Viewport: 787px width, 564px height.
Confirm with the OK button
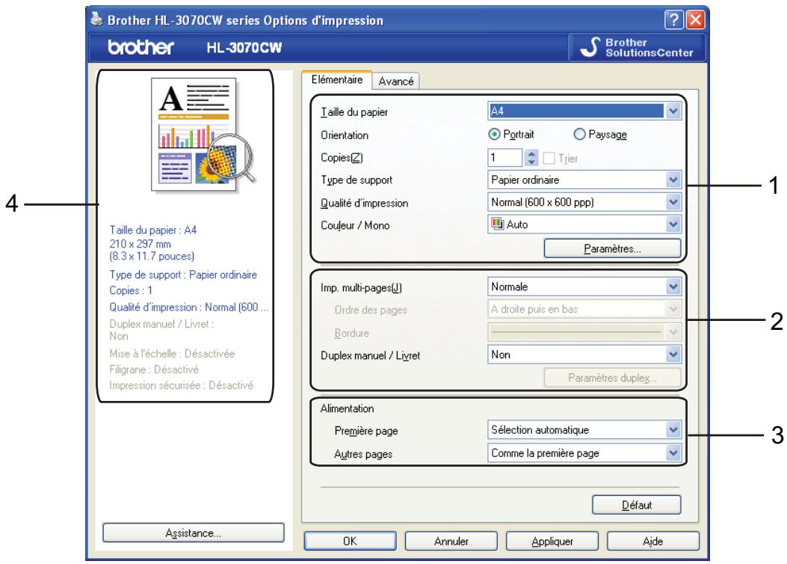[x=350, y=541]
